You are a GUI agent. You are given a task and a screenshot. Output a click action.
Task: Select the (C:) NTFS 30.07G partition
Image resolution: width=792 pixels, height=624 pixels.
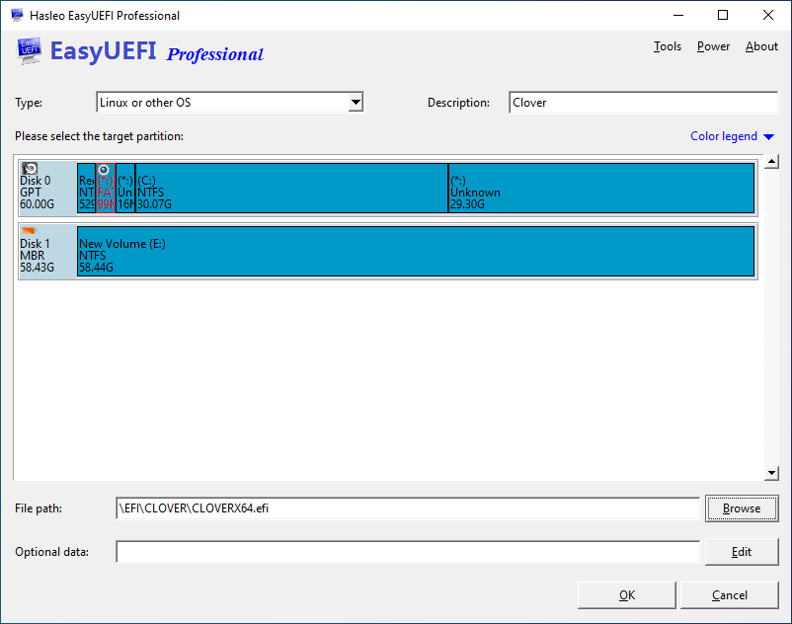point(291,188)
